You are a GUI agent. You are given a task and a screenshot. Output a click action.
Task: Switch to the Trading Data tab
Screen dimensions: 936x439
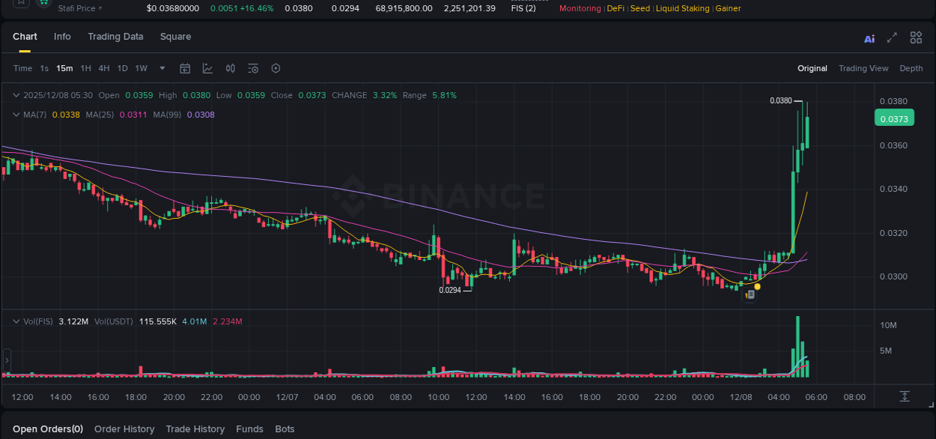(115, 36)
